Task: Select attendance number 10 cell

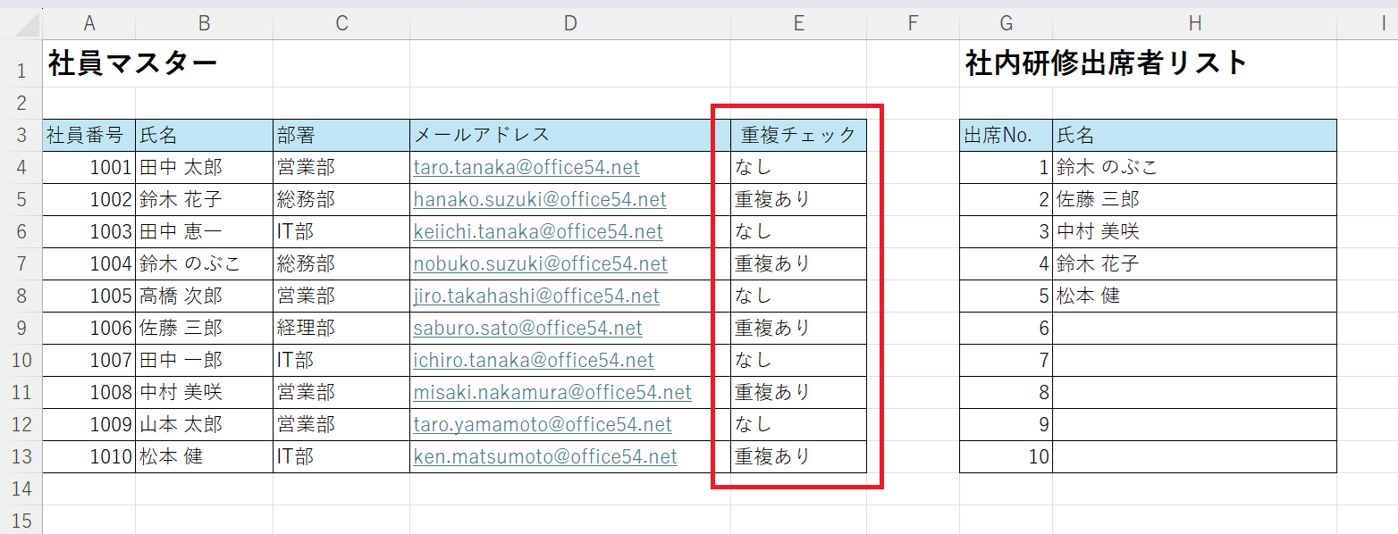Action: point(1006,456)
